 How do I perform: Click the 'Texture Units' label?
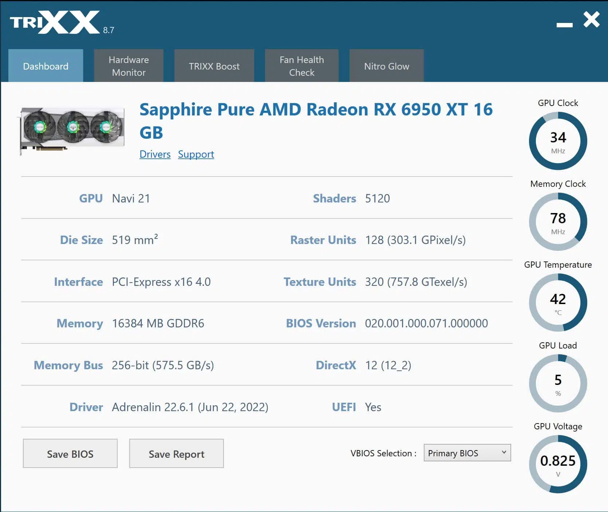coord(320,282)
